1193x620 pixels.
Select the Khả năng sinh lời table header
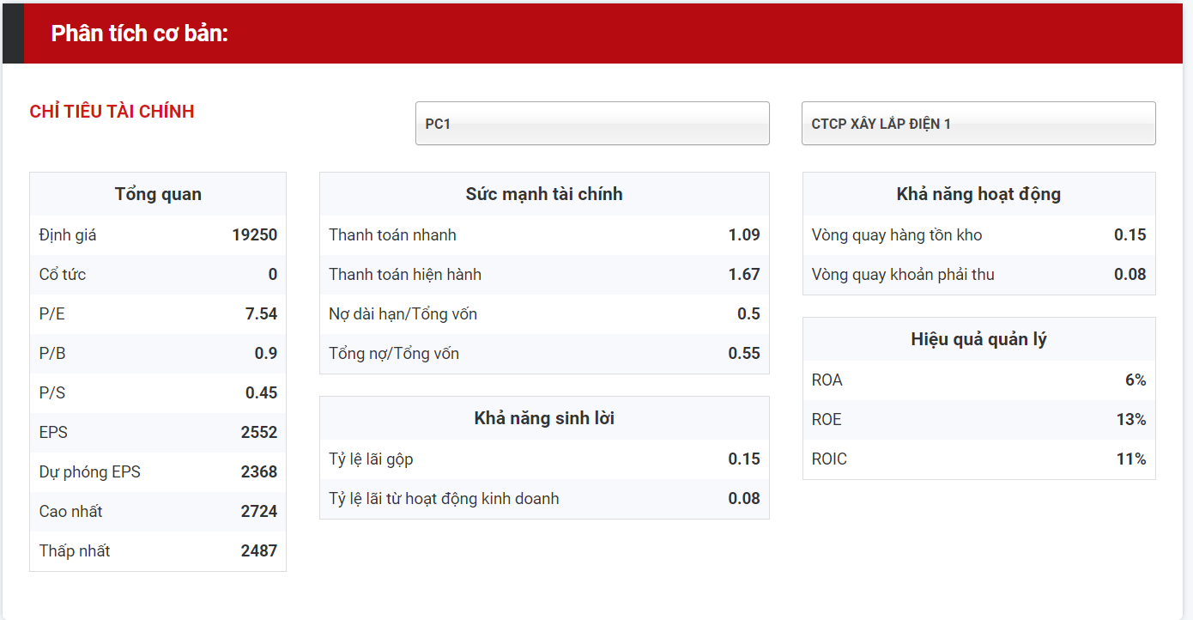tap(544, 418)
